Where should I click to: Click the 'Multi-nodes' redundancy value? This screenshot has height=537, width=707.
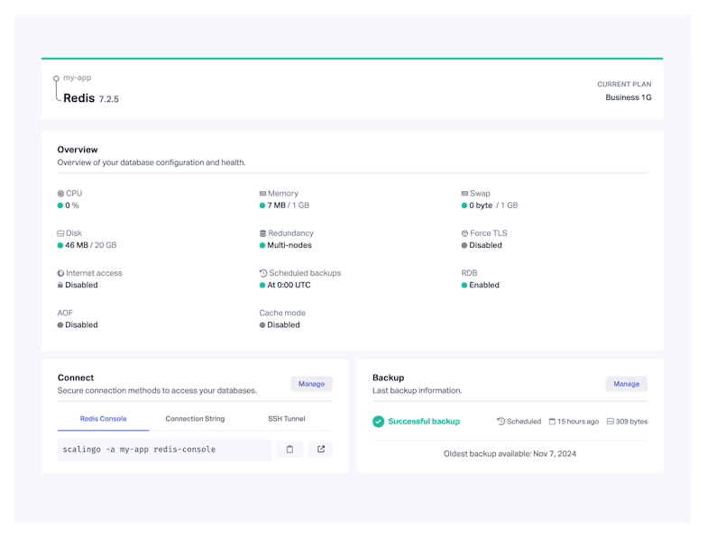point(289,245)
